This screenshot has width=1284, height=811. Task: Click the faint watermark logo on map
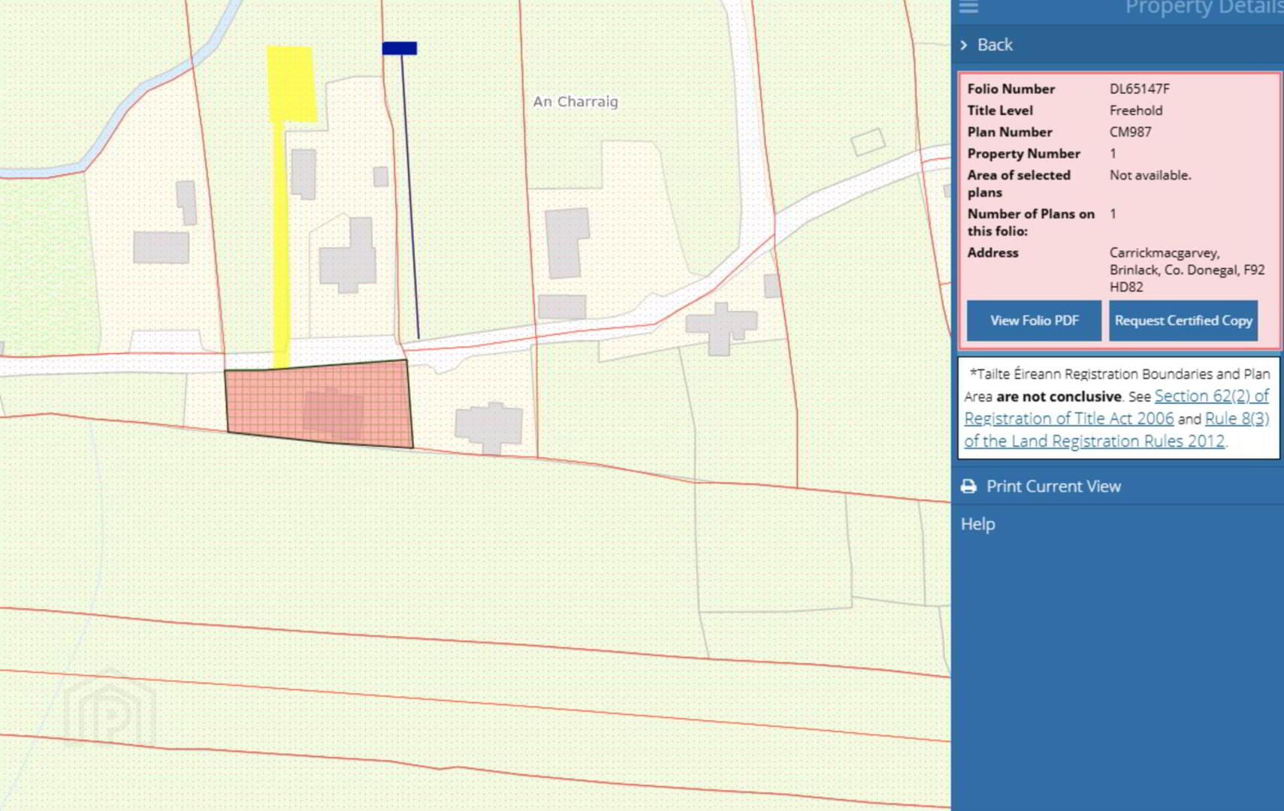pyautogui.click(x=110, y=710)
